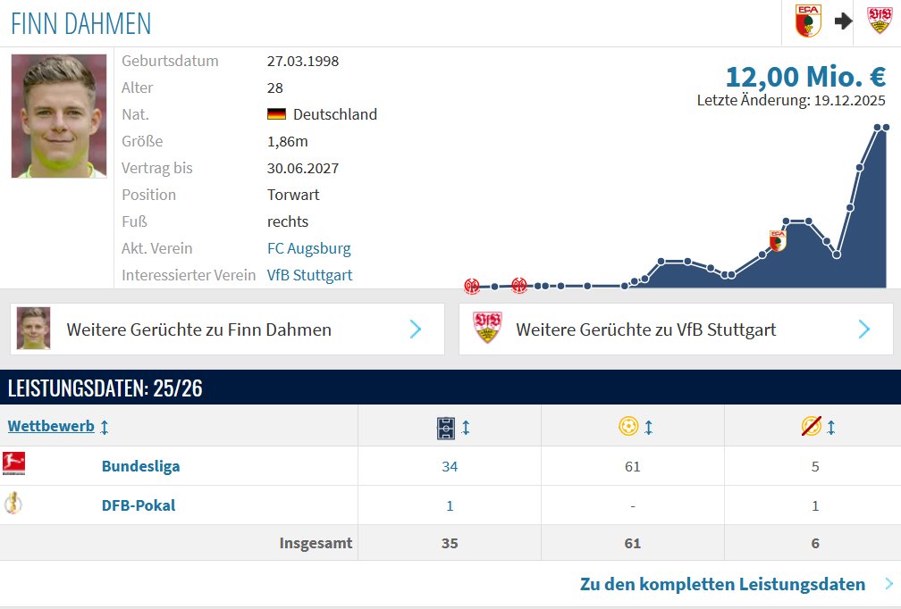The width and height of the screenshot is (901, 609).
Task: Click the German flag icon
Action: [x=276, y=114]
